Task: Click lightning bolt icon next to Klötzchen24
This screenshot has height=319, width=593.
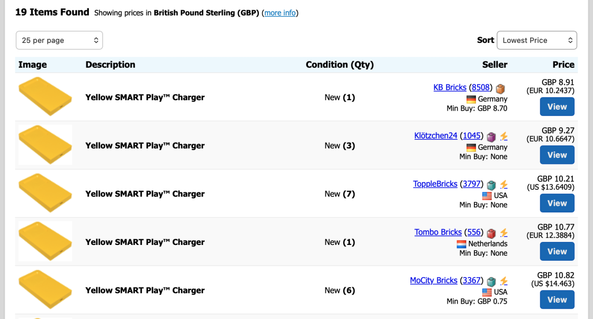Action: [504, 136]
